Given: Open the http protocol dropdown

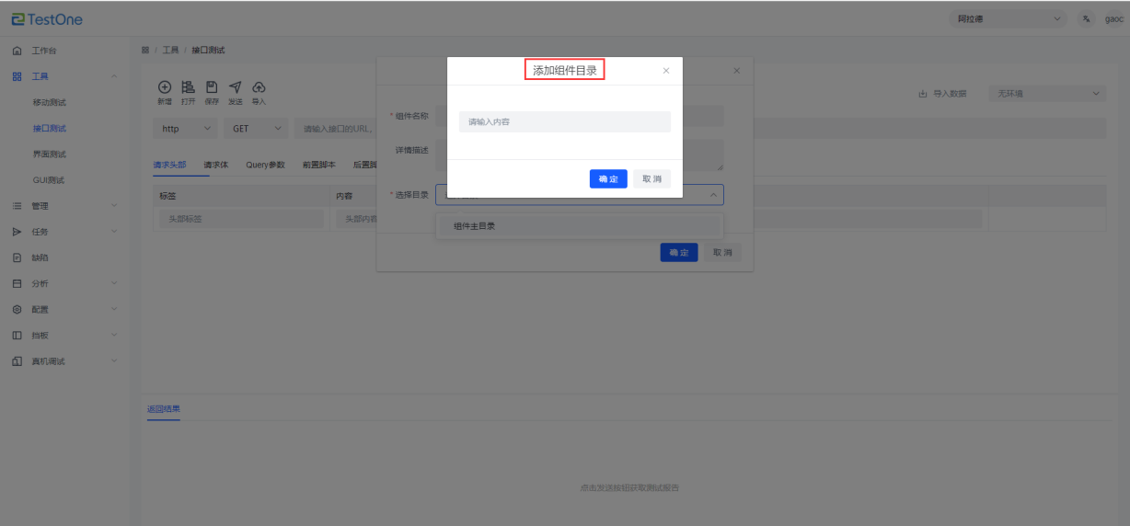Looking at the screenshot, I should pos(185,129).
